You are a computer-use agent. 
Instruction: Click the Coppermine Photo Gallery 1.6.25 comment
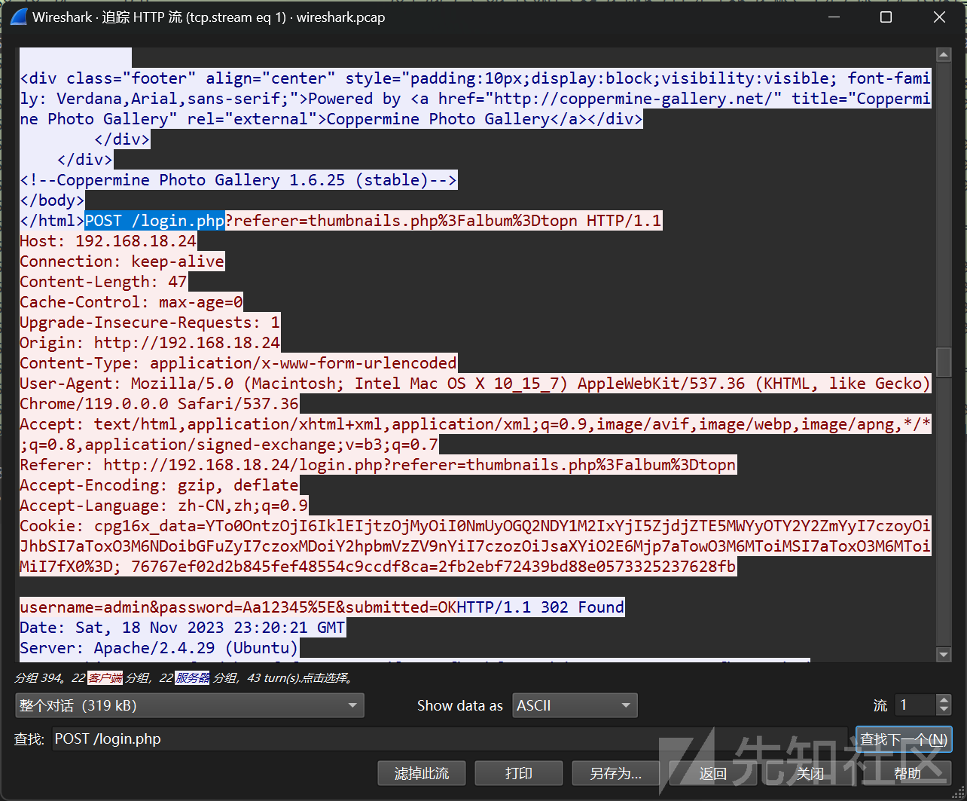coord(238,180)
